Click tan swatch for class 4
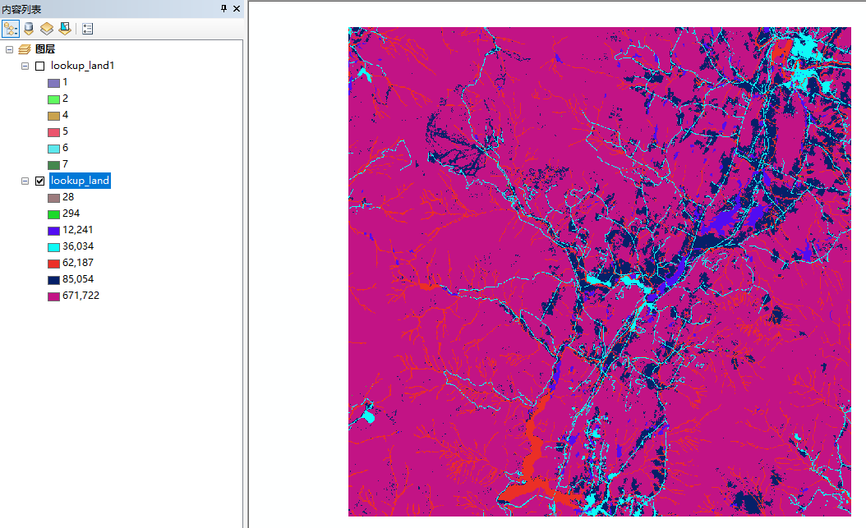Image resolution: width=866 pixels, height=528 pixels. (53, 116)
